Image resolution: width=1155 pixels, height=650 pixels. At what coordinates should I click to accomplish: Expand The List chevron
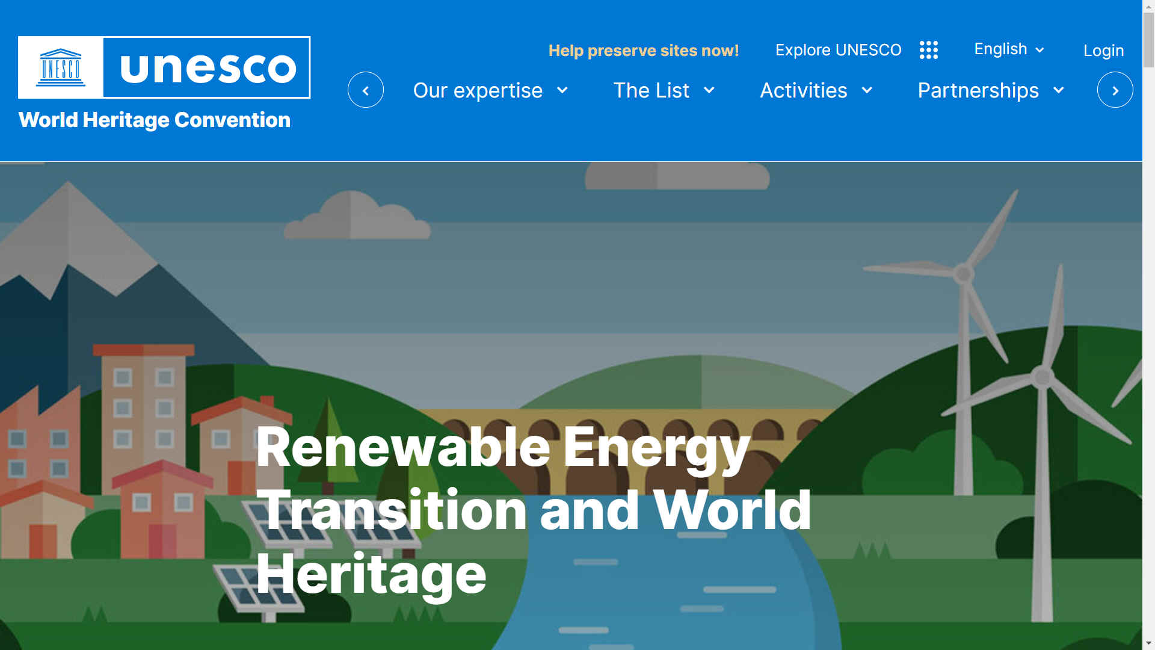709,90
